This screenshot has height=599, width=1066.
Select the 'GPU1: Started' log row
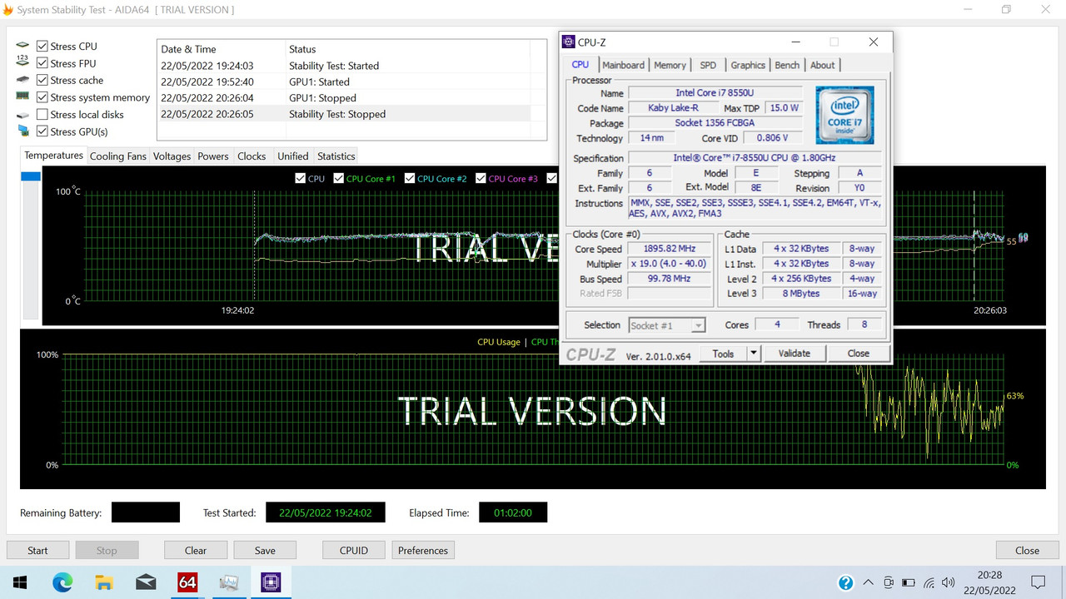point(343,82)
